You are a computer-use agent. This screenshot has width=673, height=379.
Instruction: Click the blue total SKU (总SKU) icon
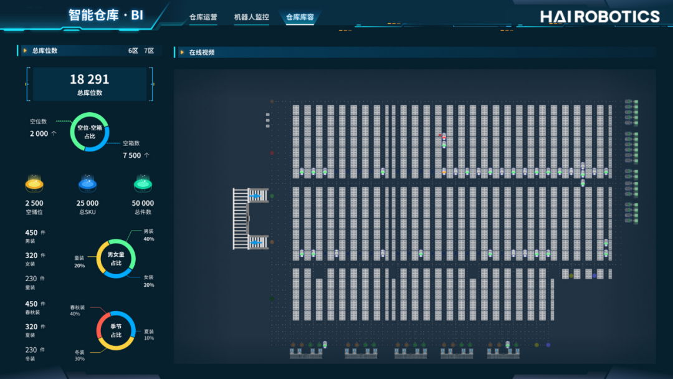[88, 184]
